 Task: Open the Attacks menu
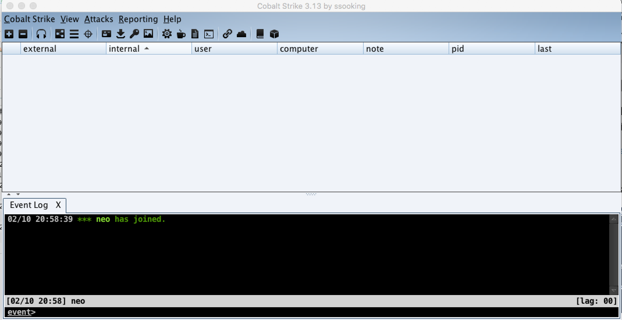pos(99,19)
